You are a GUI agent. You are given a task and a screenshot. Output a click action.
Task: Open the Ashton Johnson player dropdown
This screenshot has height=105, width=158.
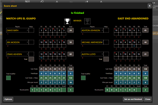[x=102, y=30]
